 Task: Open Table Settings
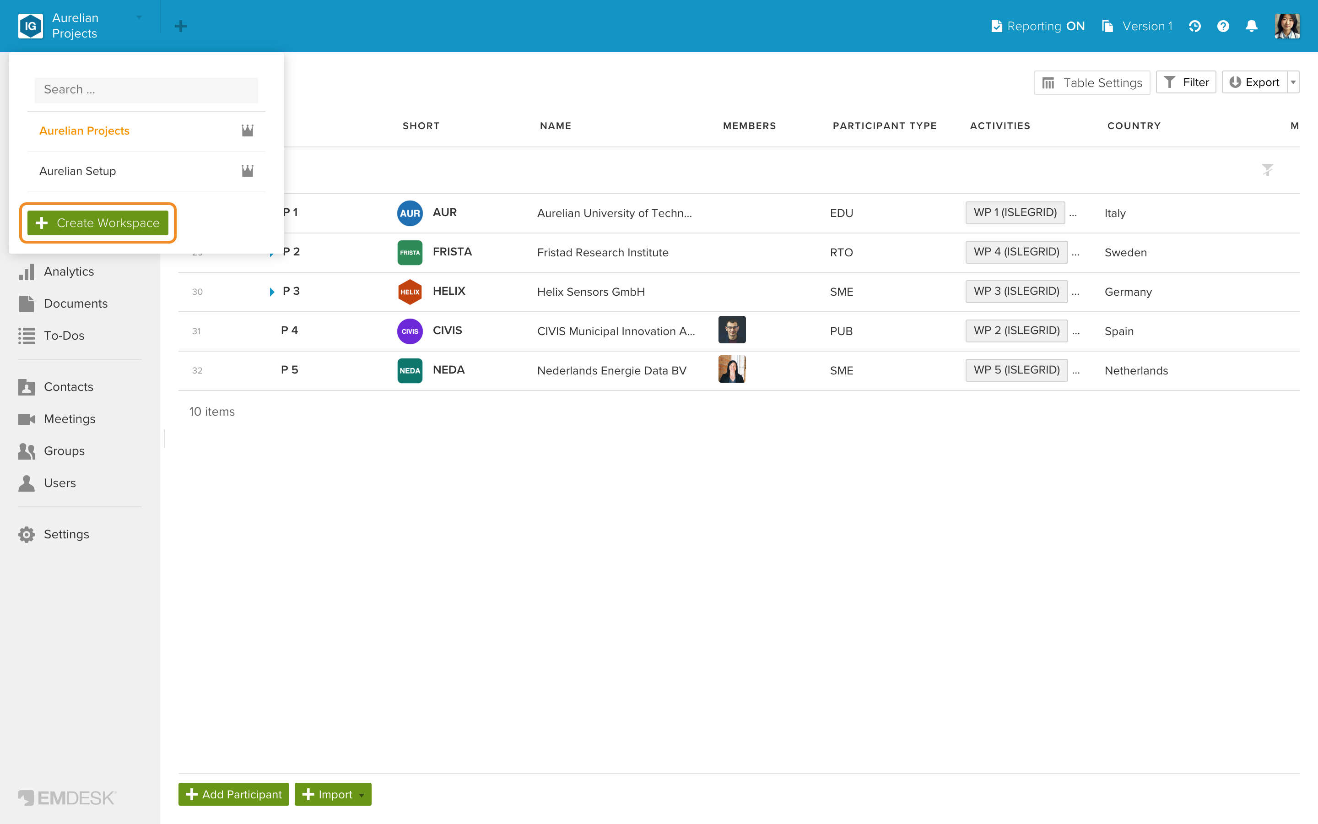click(1092, 82)
